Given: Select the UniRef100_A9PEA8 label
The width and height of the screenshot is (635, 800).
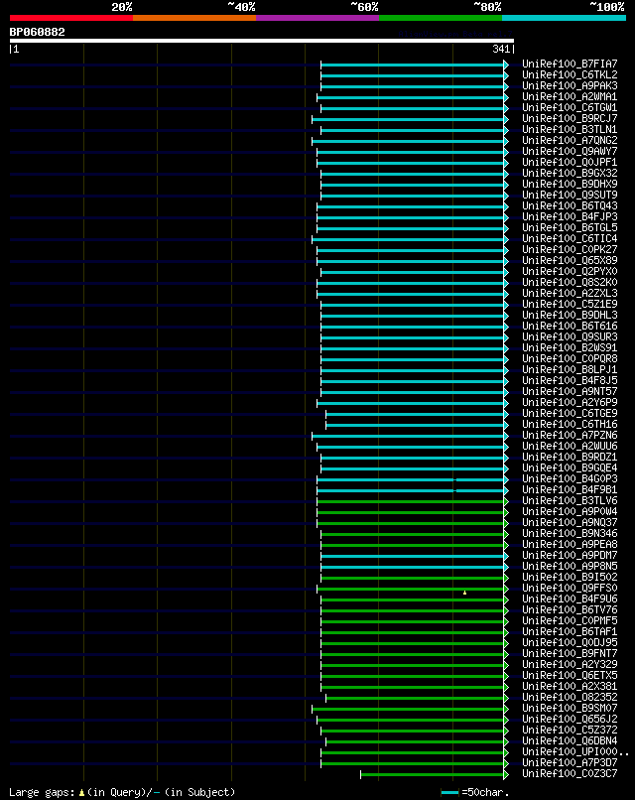Looking at the screenshot, I should 570,544.
